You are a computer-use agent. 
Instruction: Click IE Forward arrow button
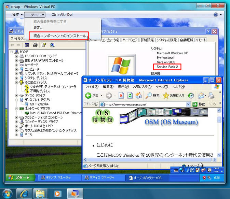coord(109,96)
